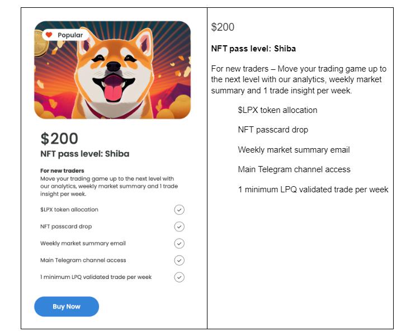The width and height of the screenshot is (406, 336).
Task: Click the red heart icon in Popular badge
Action: [49, 35]
